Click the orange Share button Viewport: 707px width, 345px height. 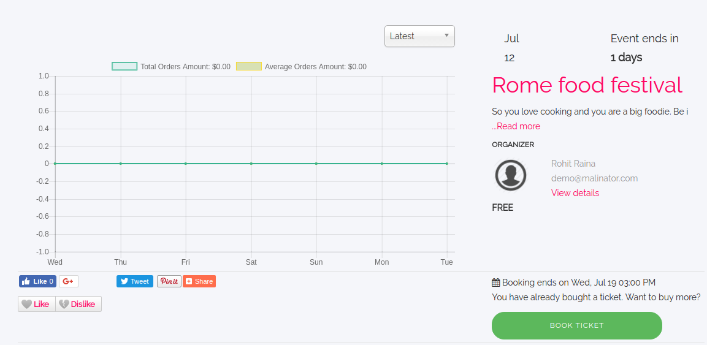coord(199,281)
